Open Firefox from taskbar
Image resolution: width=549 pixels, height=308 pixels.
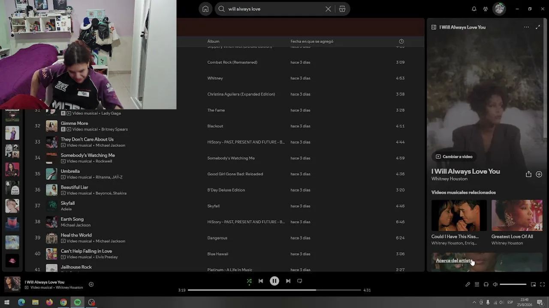49,302
